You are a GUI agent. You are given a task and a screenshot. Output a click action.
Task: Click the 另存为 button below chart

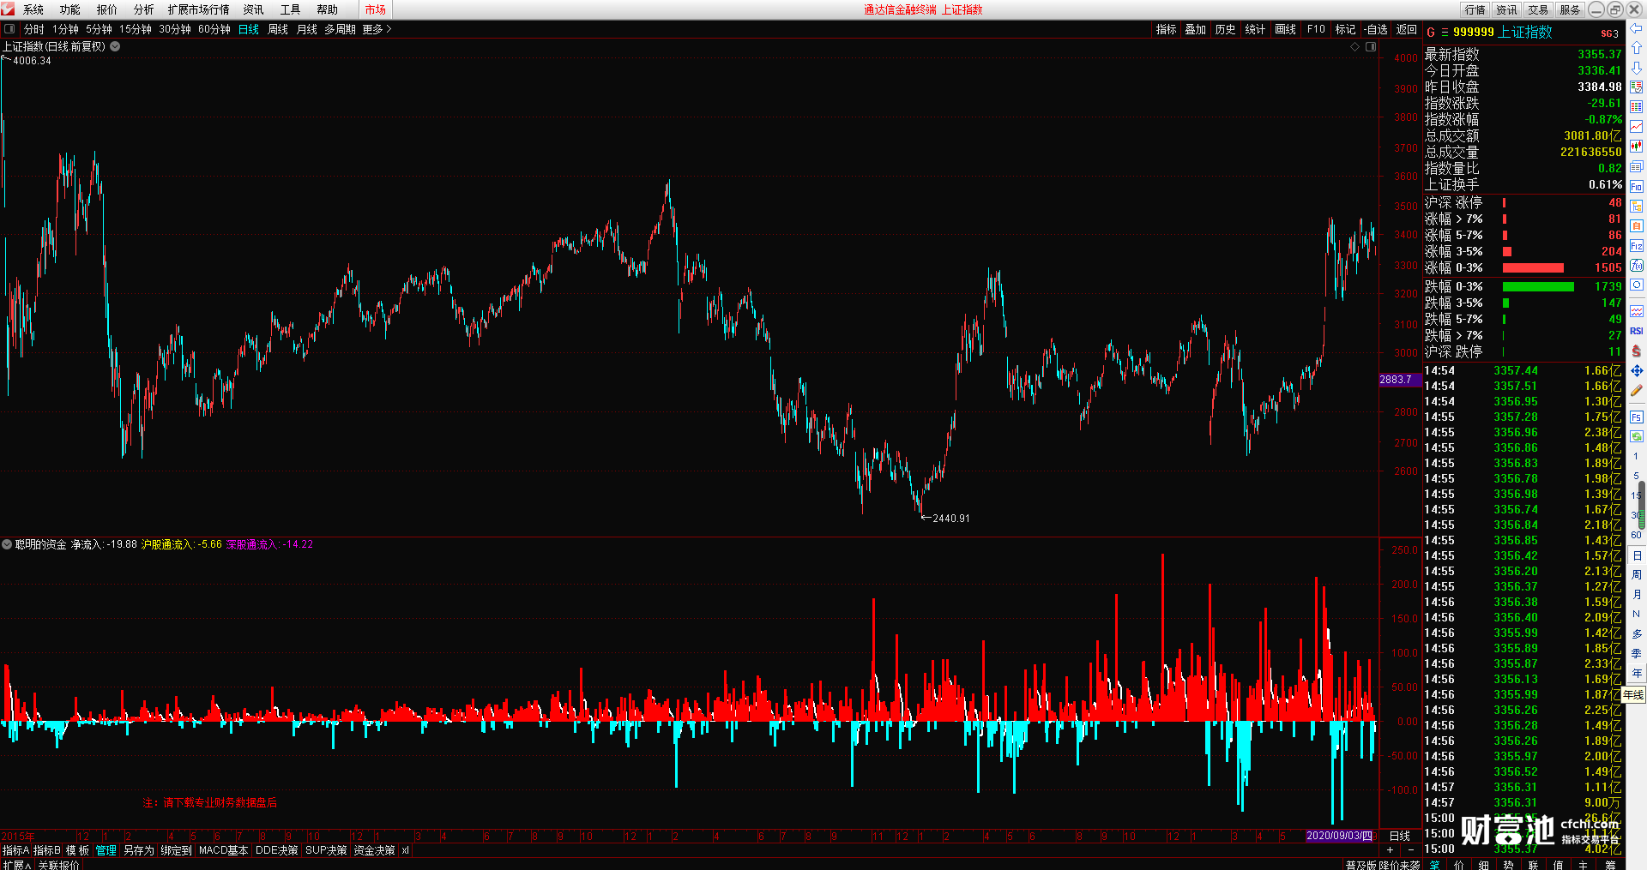point(139,850)
